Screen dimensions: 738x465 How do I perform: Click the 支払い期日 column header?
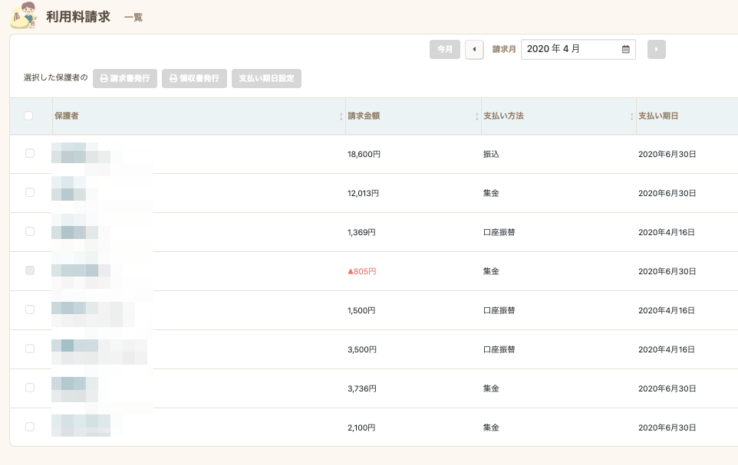tap(658, 116)
